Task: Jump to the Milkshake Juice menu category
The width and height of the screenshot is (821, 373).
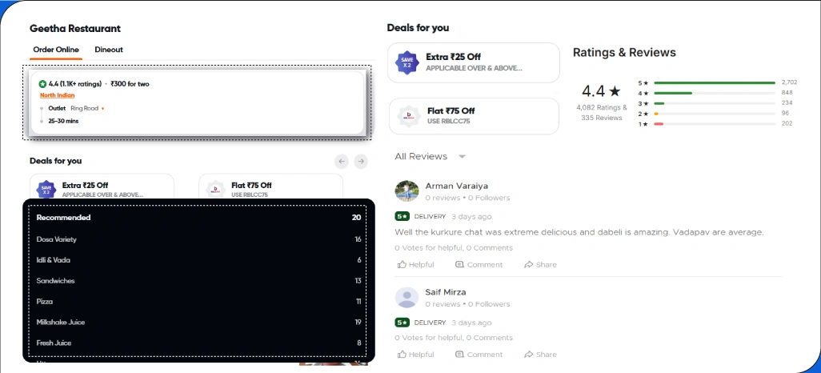Action: point(61,323)
